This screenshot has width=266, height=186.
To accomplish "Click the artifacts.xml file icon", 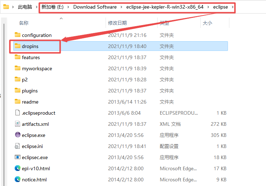I will (18, 124).
